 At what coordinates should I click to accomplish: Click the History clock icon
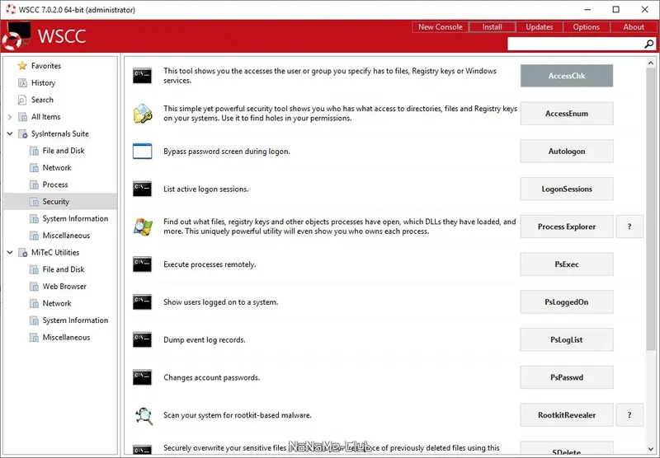pos(22,82)
